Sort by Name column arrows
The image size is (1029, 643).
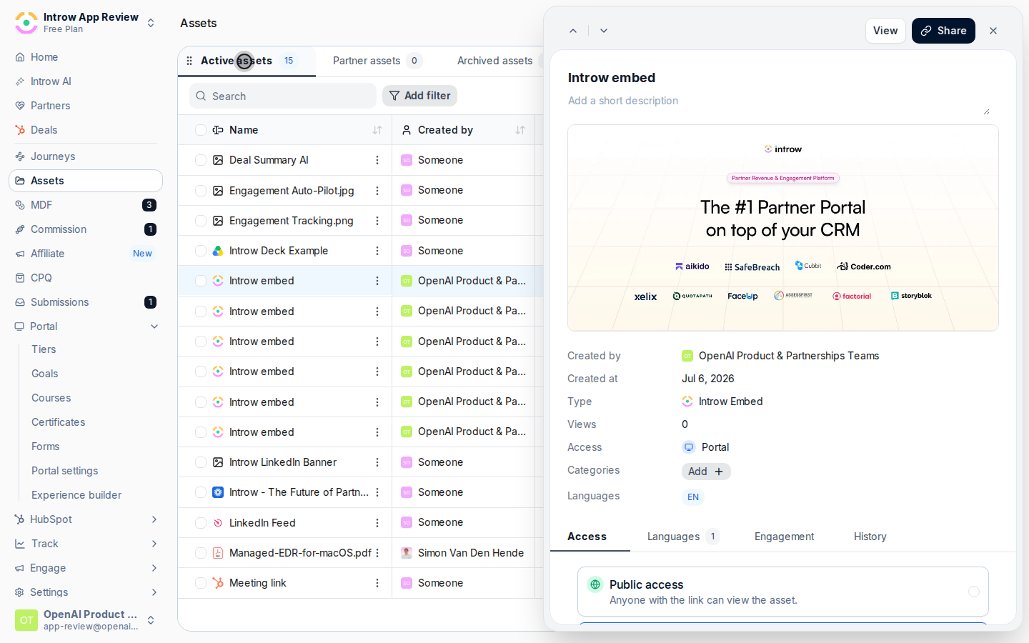click(377, 130)
